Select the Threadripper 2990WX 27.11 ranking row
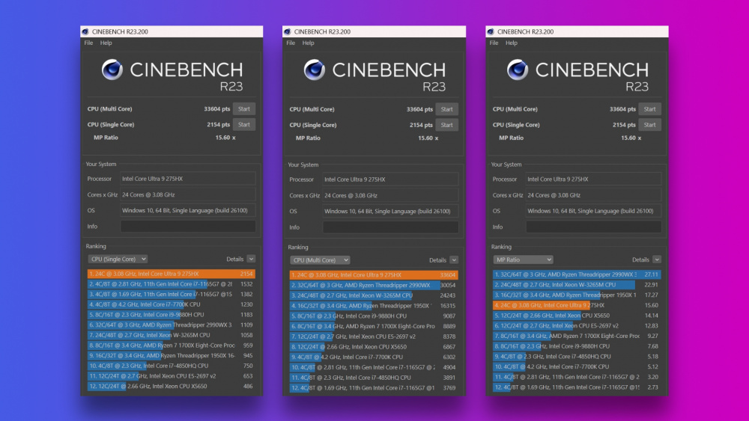The image size is (749, 421). (577, 274)
